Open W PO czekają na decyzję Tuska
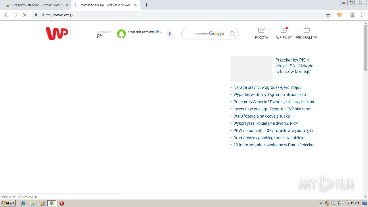 pos(262,116)
